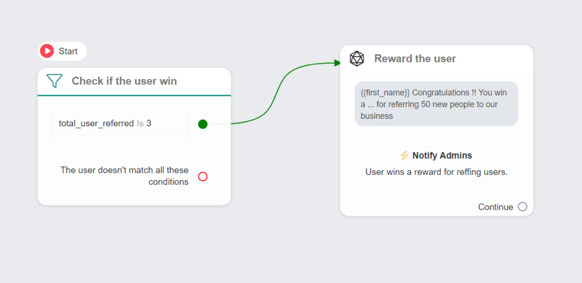
Task: Click the yellow lightning bolt action icon
Action: [x=404, y=155]
